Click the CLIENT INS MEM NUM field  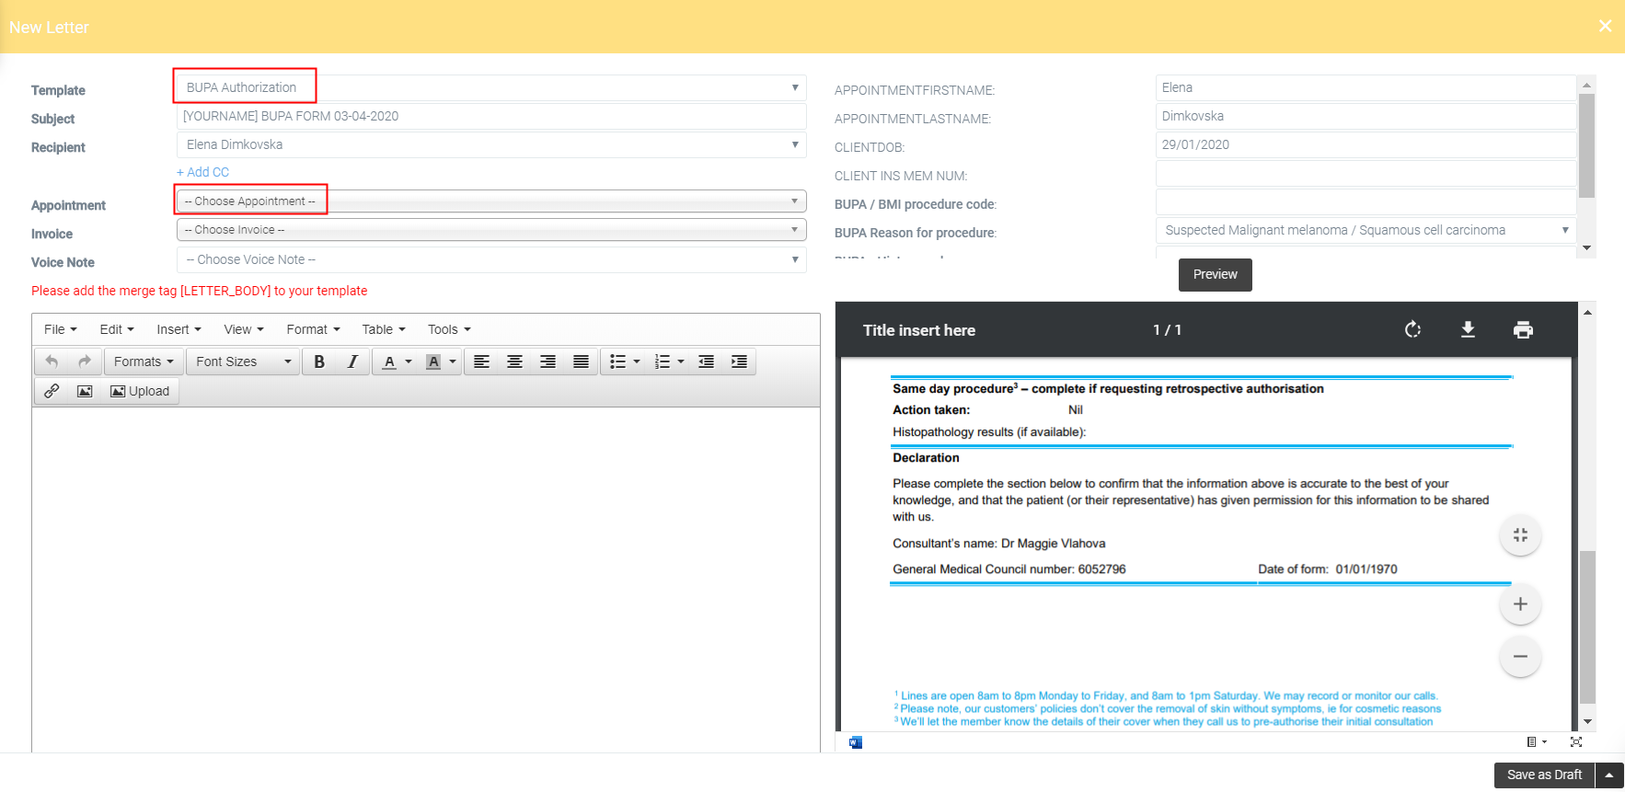tap(1366, 174)
